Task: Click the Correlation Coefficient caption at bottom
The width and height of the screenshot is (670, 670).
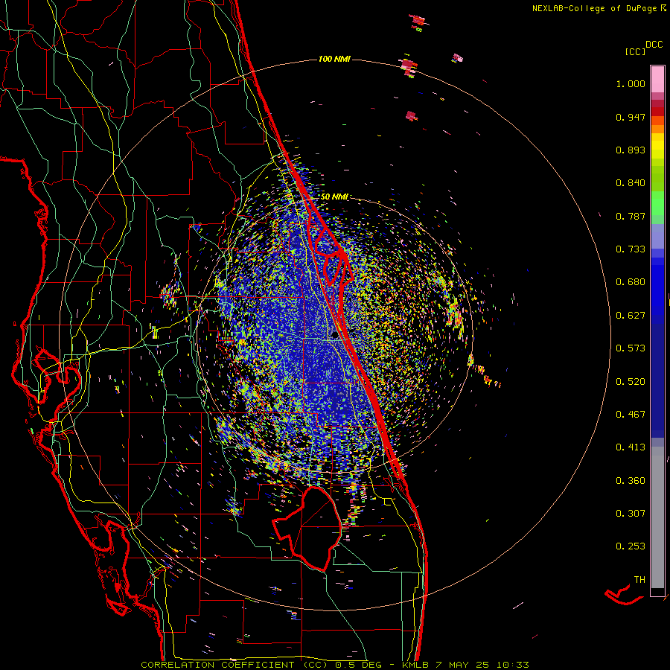Action: (x=335, y=665)
